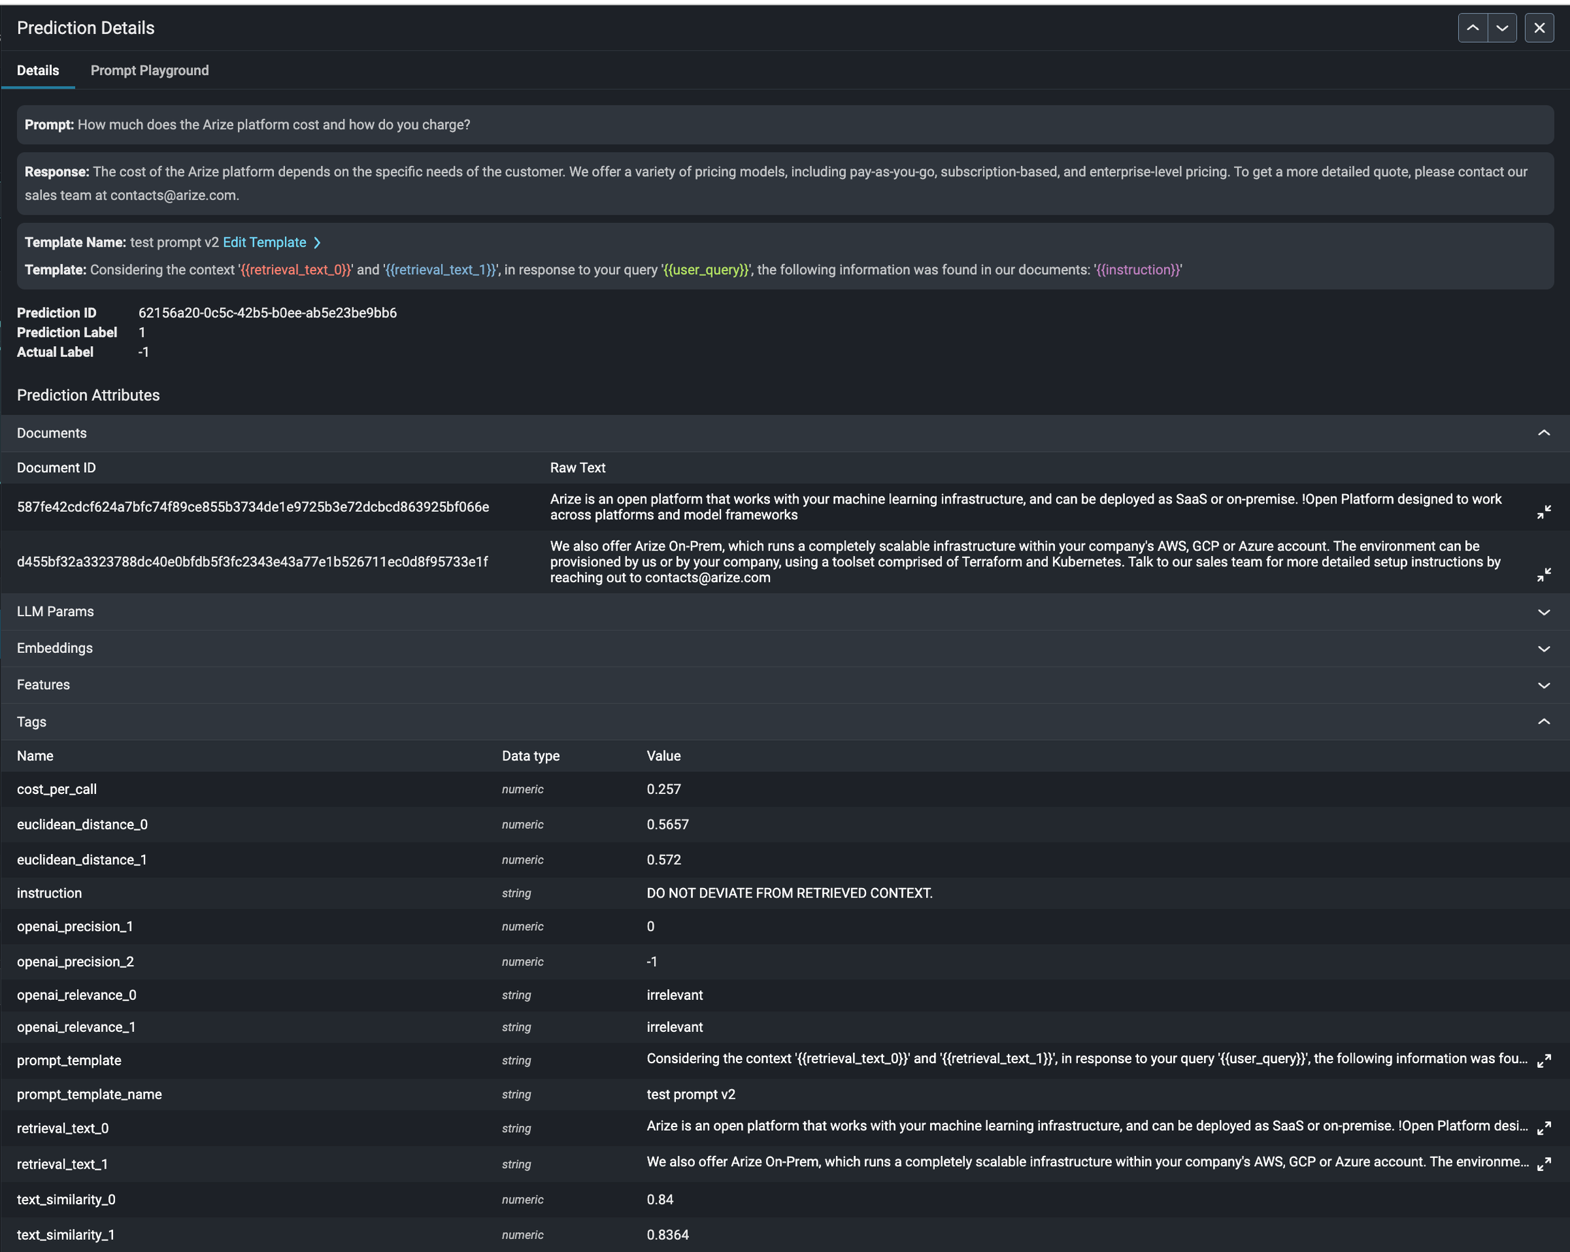Viewport: 1570px width, 1252px height.
Task: Switch to the Prompt Playground tab
Action: pos(149,71)
